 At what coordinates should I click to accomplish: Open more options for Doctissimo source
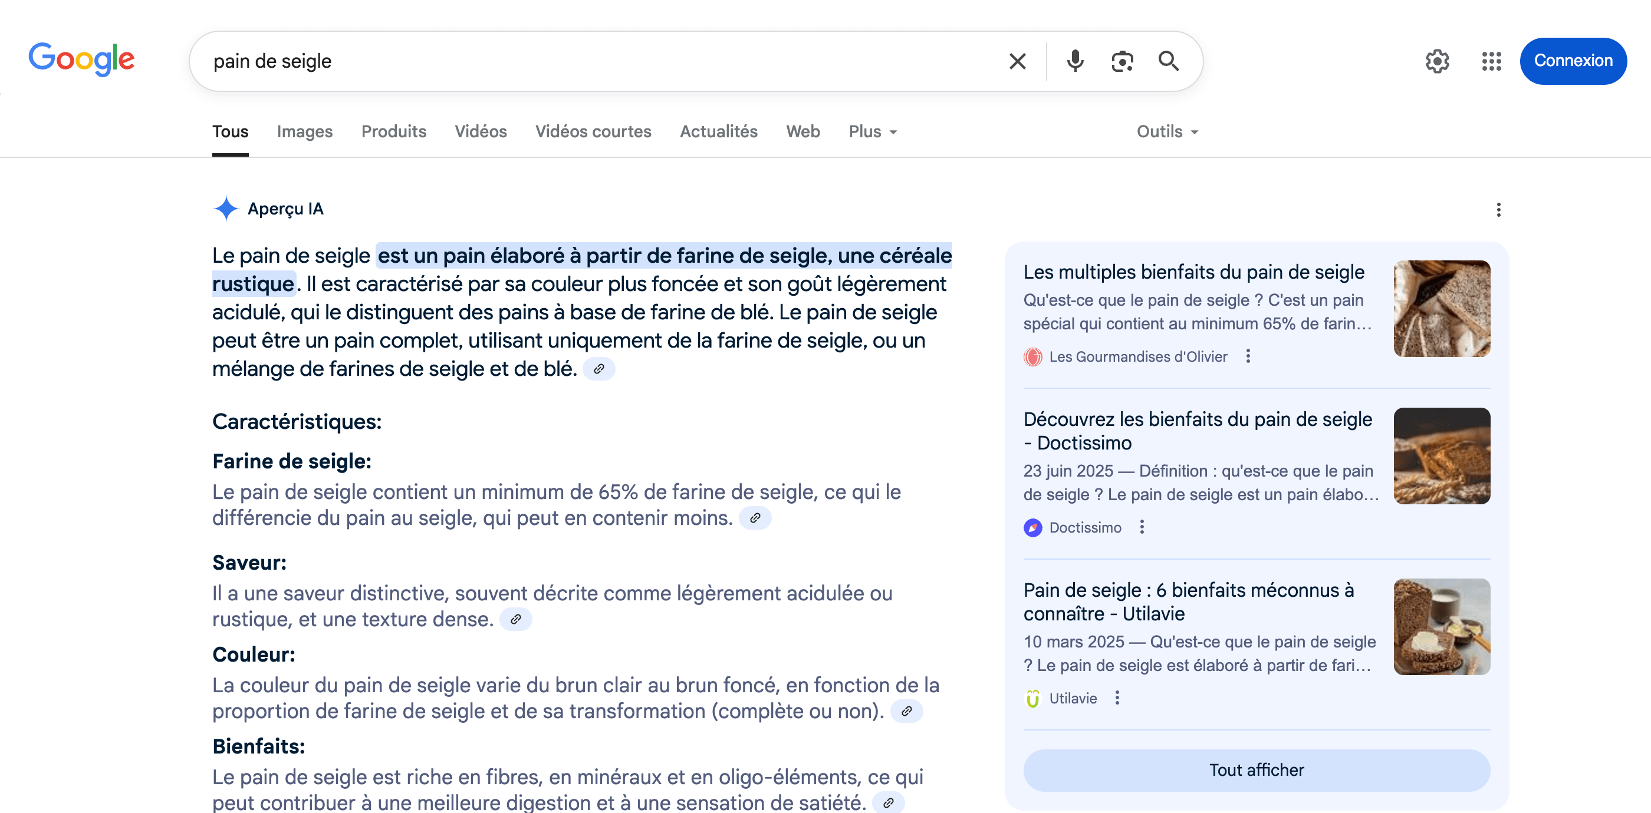point(1142,527)
